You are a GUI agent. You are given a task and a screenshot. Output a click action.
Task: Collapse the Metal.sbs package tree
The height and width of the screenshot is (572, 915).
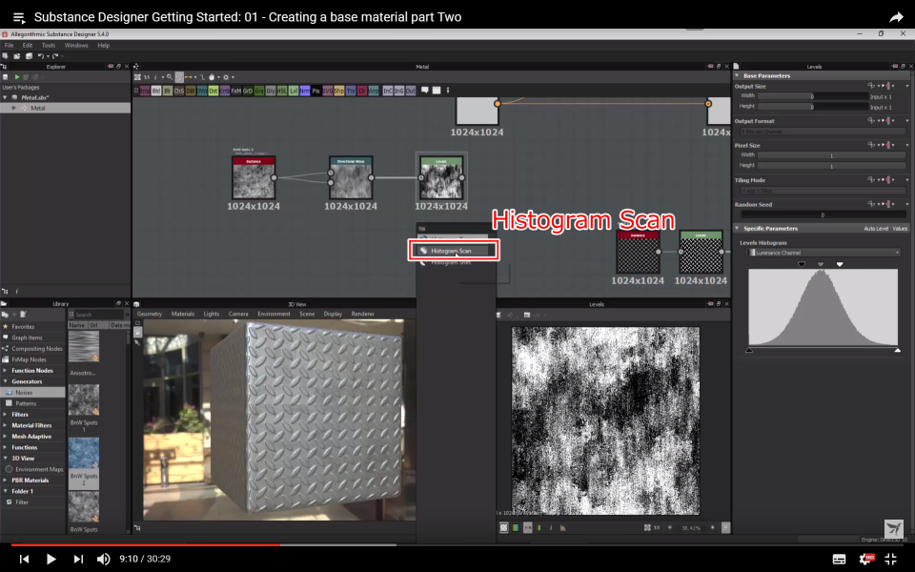point(6,97)
